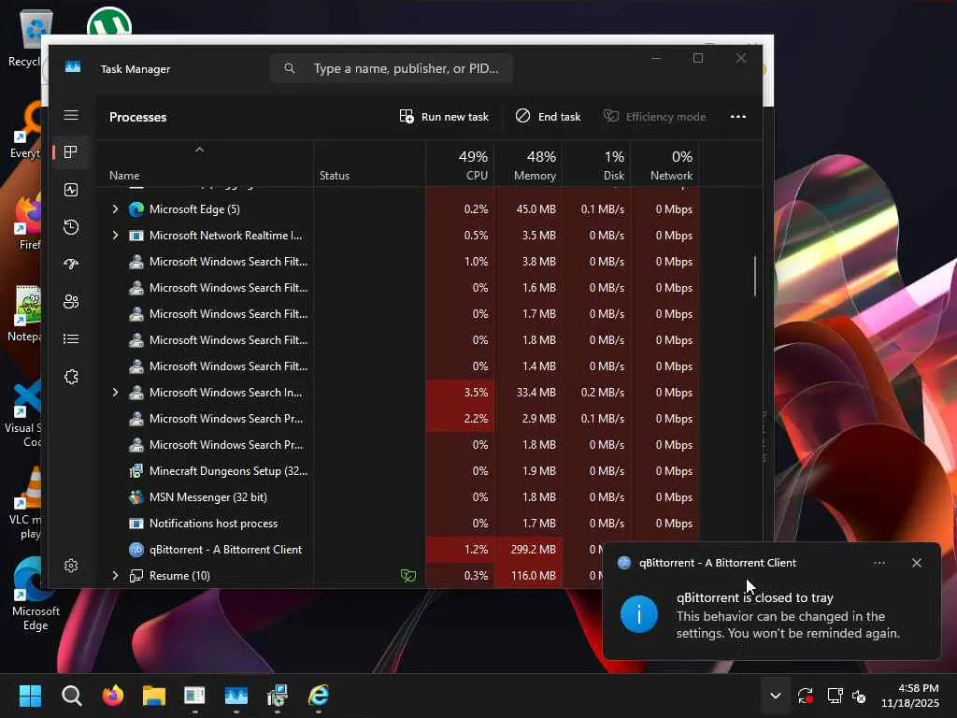Open the installer setup taskbar icon
The height and width of the screenshot is (718, 957).
pos(277,696)
